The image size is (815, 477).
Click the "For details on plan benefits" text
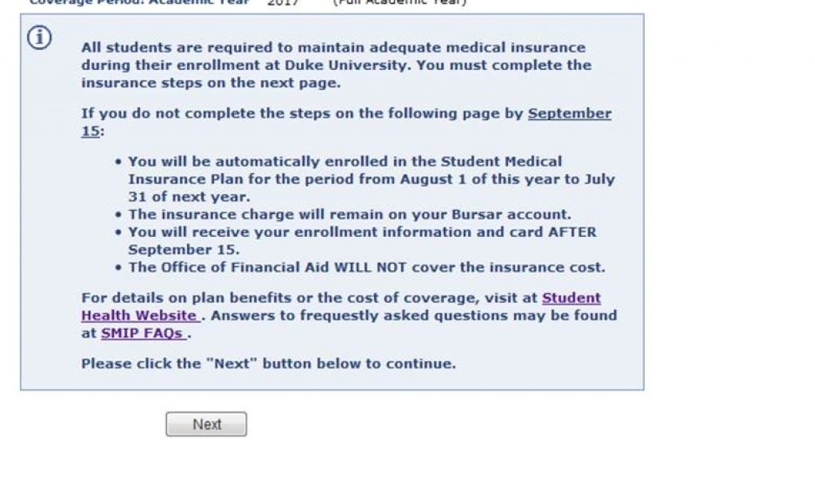pos(310,298)
